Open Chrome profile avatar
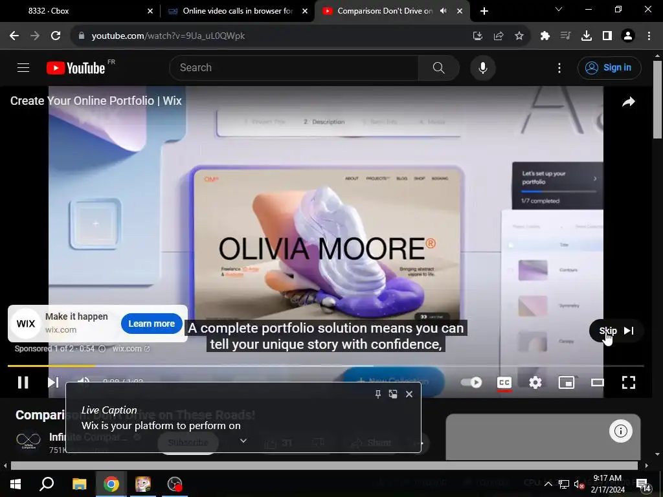 tap(628, 36)
